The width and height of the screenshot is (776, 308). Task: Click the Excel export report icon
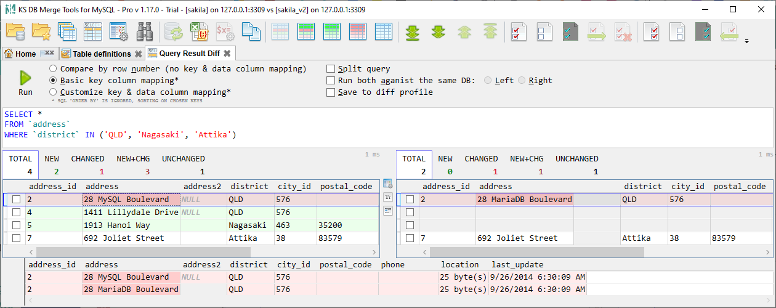point(199,31)
